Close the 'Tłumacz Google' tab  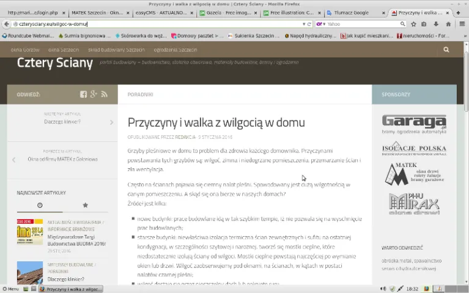click(x=383, y=13)
